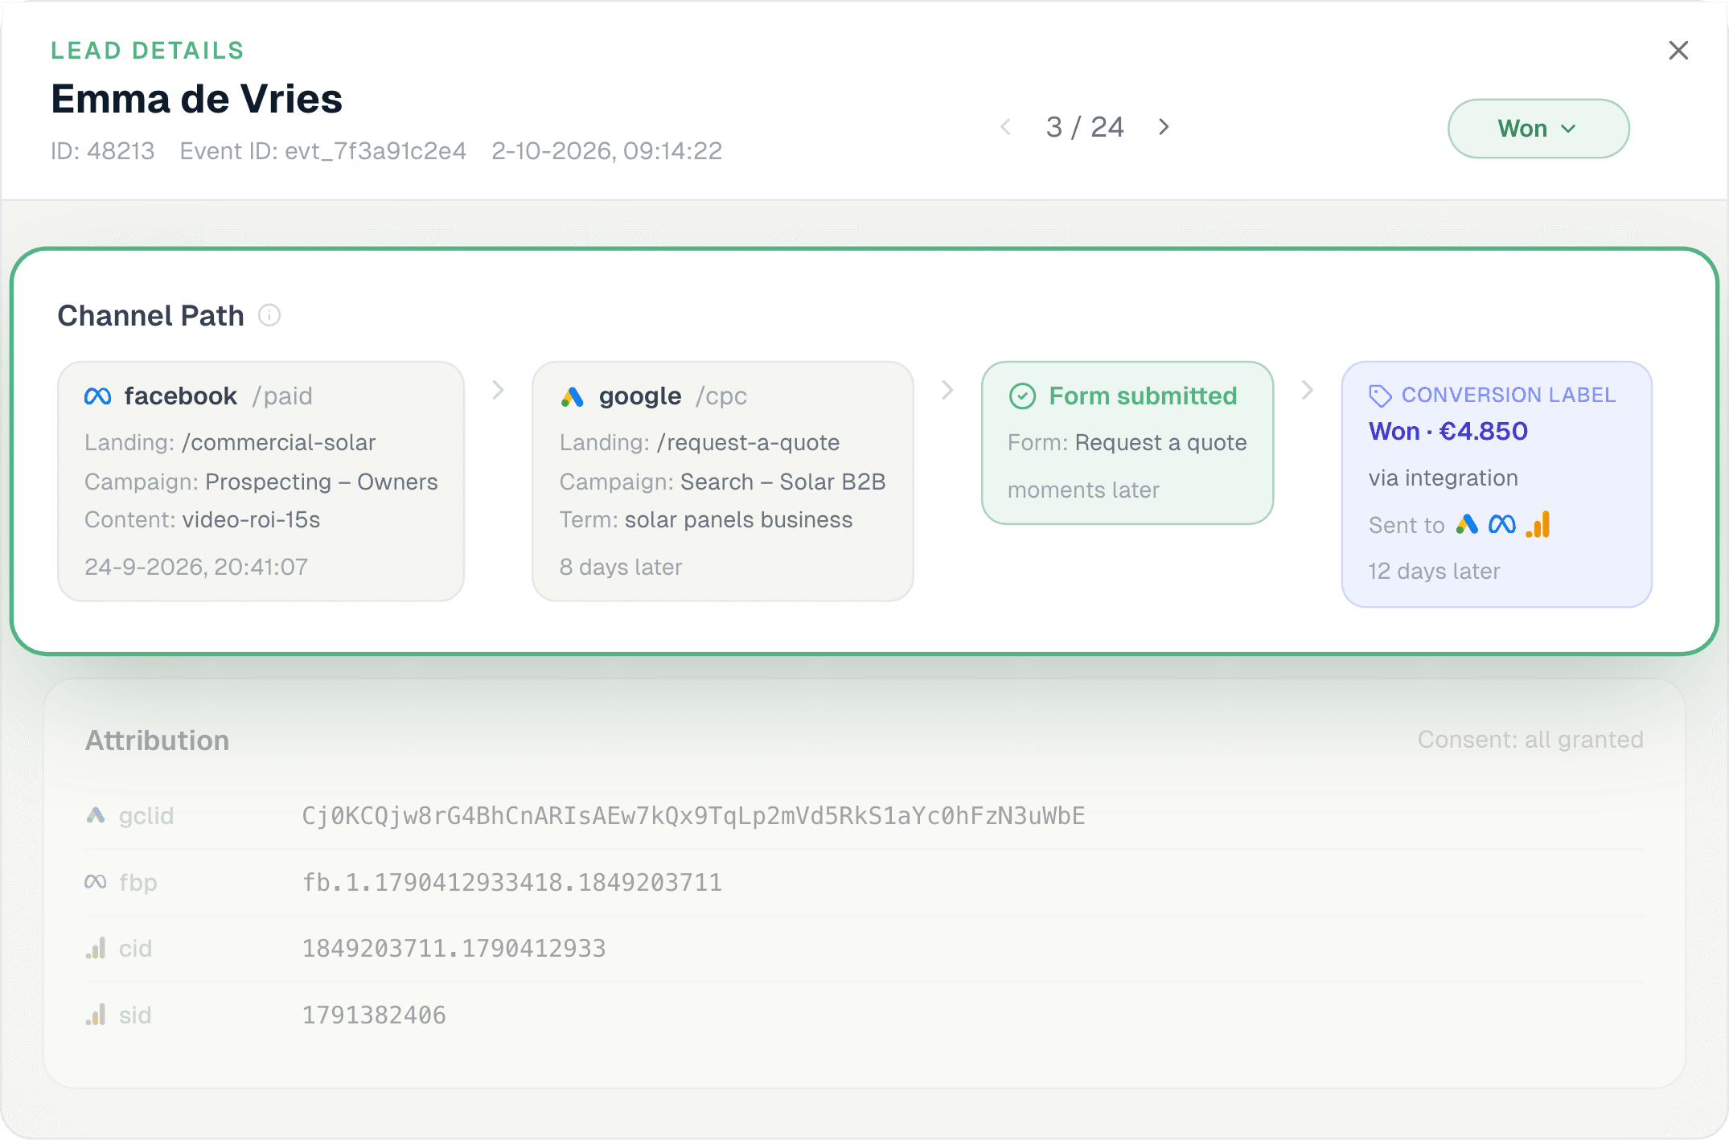Click campaign 'Search – Solar B2B'
This screenshot has height=1140, width=1729.
[783, 482]
